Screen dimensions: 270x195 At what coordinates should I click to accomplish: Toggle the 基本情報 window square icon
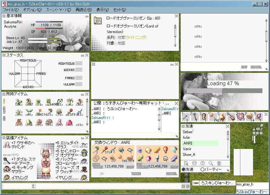4,16
